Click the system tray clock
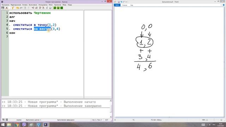 (220, 125)
